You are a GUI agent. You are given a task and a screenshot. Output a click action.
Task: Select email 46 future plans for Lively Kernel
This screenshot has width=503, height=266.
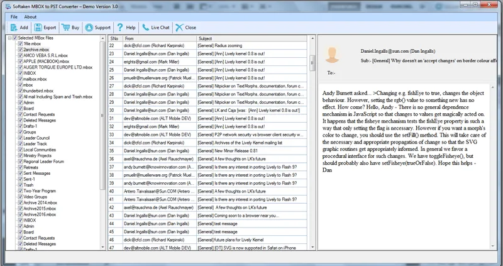(207, 240)
